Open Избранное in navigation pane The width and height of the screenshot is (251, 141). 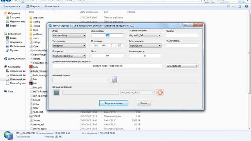(x=12, y=13)
